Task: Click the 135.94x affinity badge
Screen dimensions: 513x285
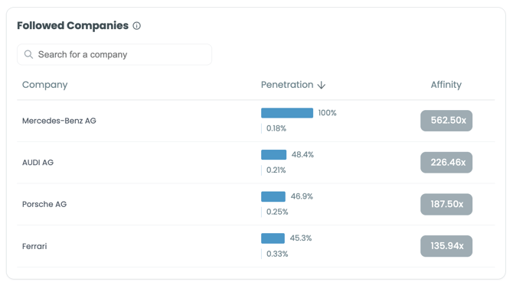Action: pos(446,246)
